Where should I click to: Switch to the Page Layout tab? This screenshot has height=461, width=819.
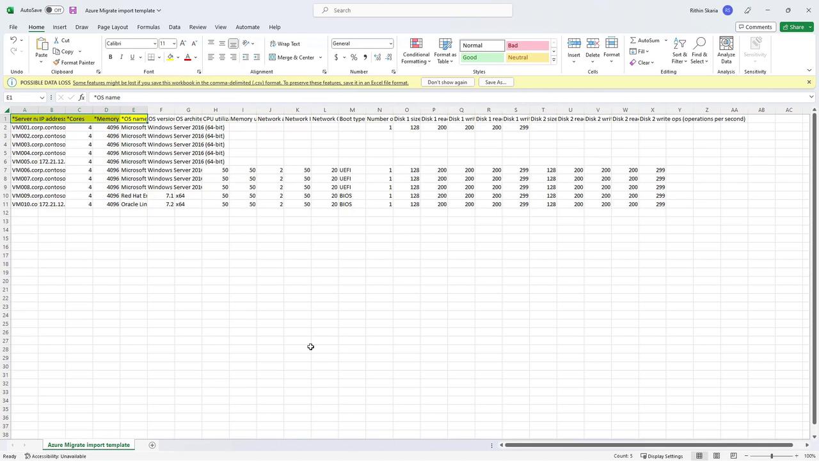point(113,27)
